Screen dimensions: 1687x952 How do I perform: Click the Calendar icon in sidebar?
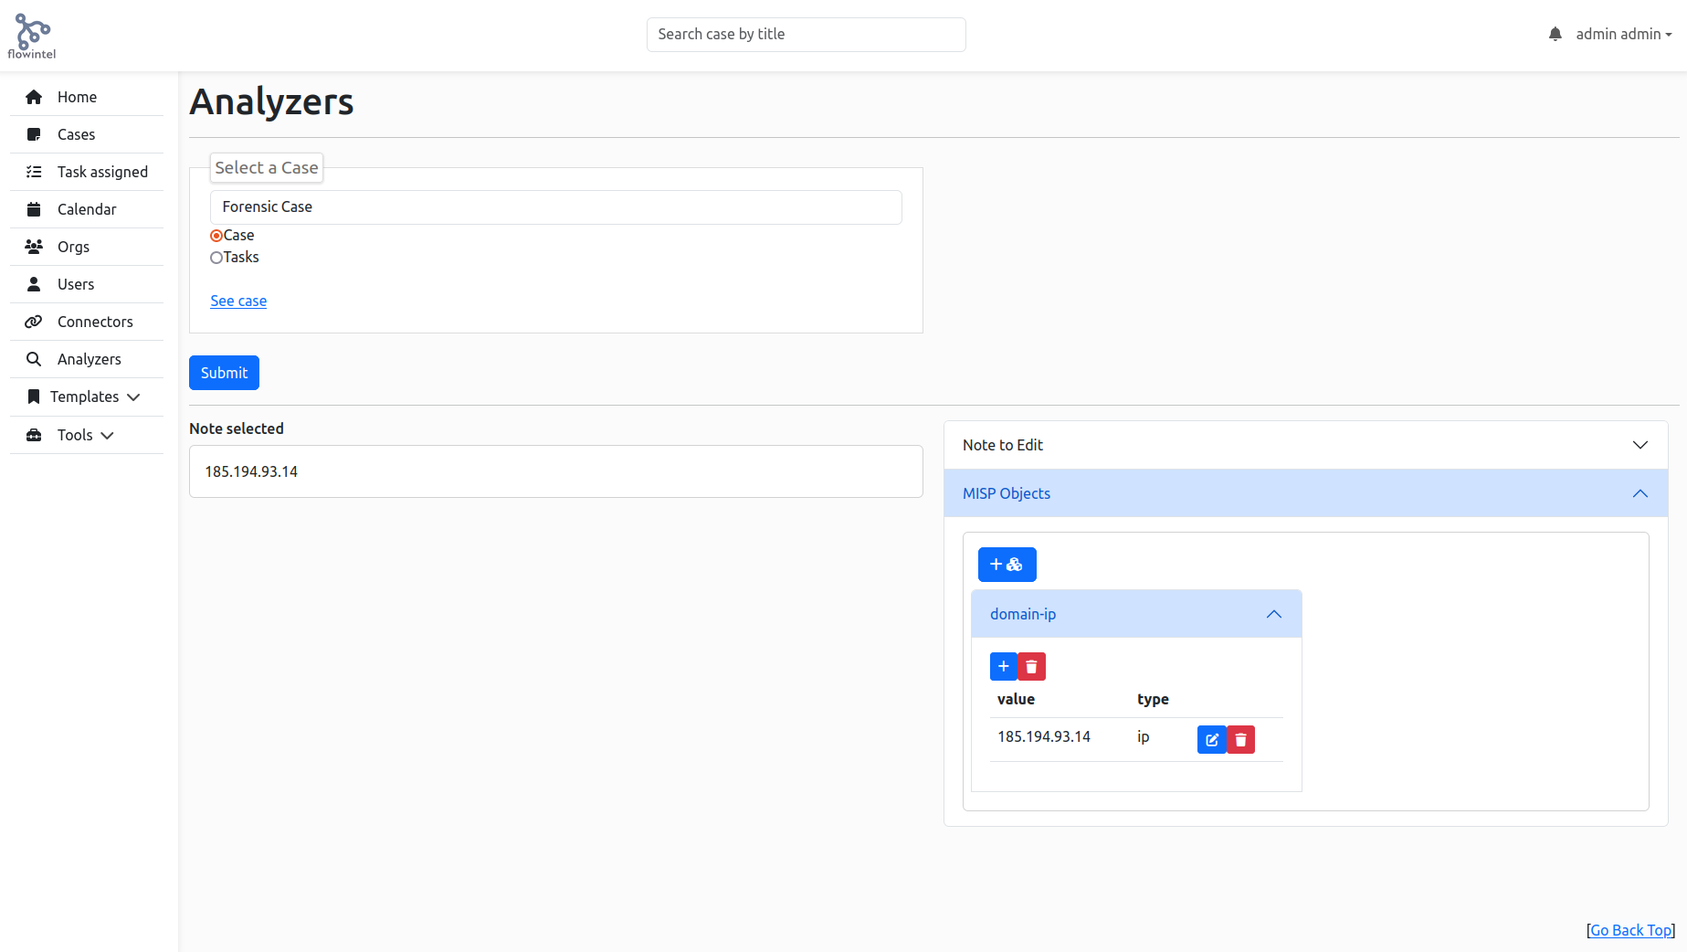point(34,209)
